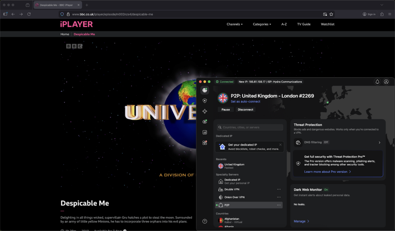Open the Double VPN options menu
This screenshot has height=231, width=395.
pos(279,189)
